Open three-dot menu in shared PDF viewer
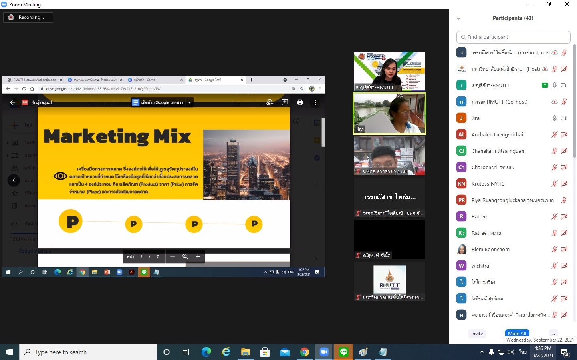Screen dimensions: 577x360 coord(315,102)
